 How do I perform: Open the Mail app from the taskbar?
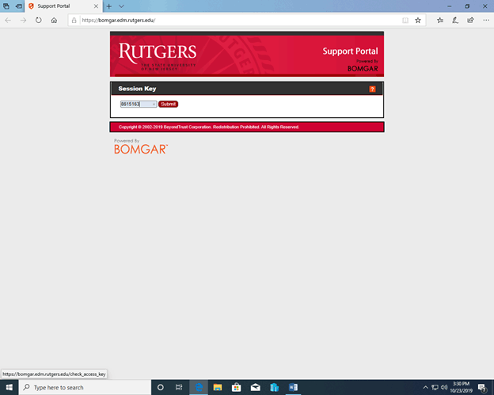tap(255, 387)
